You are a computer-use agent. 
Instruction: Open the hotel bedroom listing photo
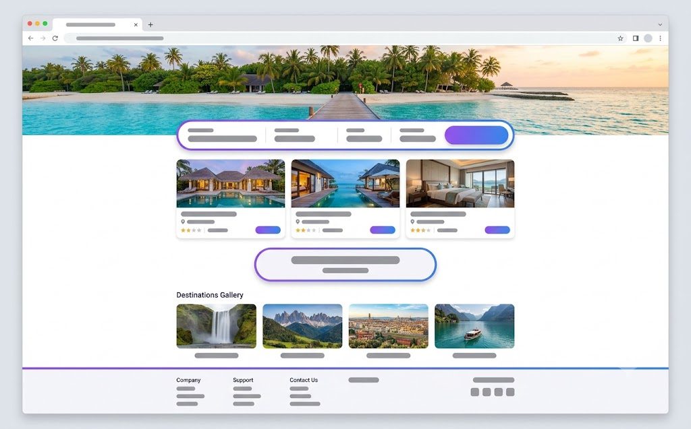point(460,183)
